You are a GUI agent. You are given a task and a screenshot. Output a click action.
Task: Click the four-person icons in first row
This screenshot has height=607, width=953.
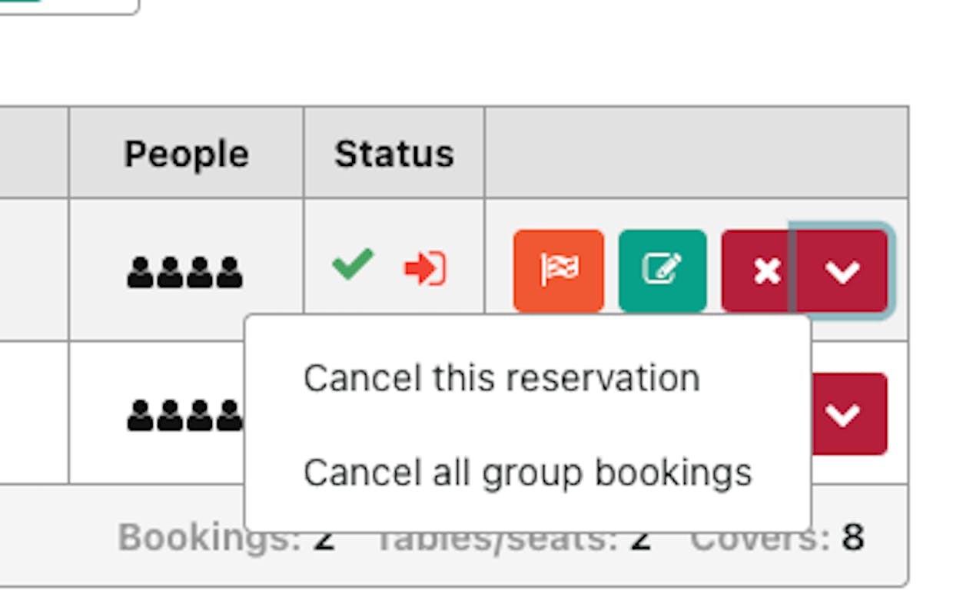(185, 273)
